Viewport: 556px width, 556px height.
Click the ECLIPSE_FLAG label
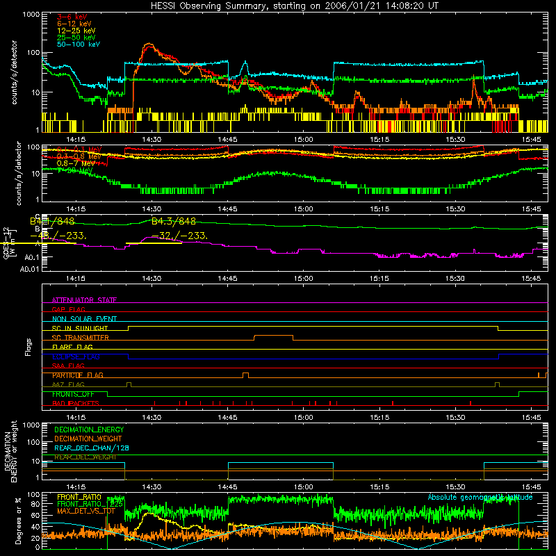pyautogui.click(x=76, y=357)
